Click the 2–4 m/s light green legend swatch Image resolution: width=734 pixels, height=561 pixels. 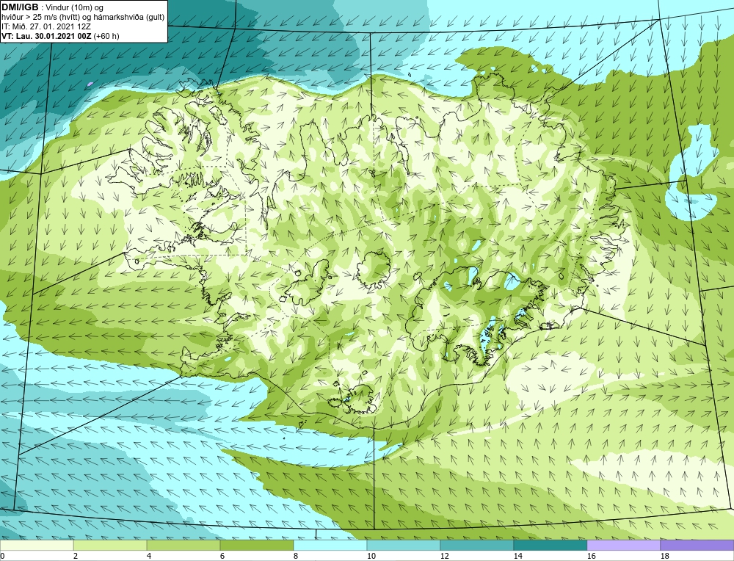pos(110,545)
